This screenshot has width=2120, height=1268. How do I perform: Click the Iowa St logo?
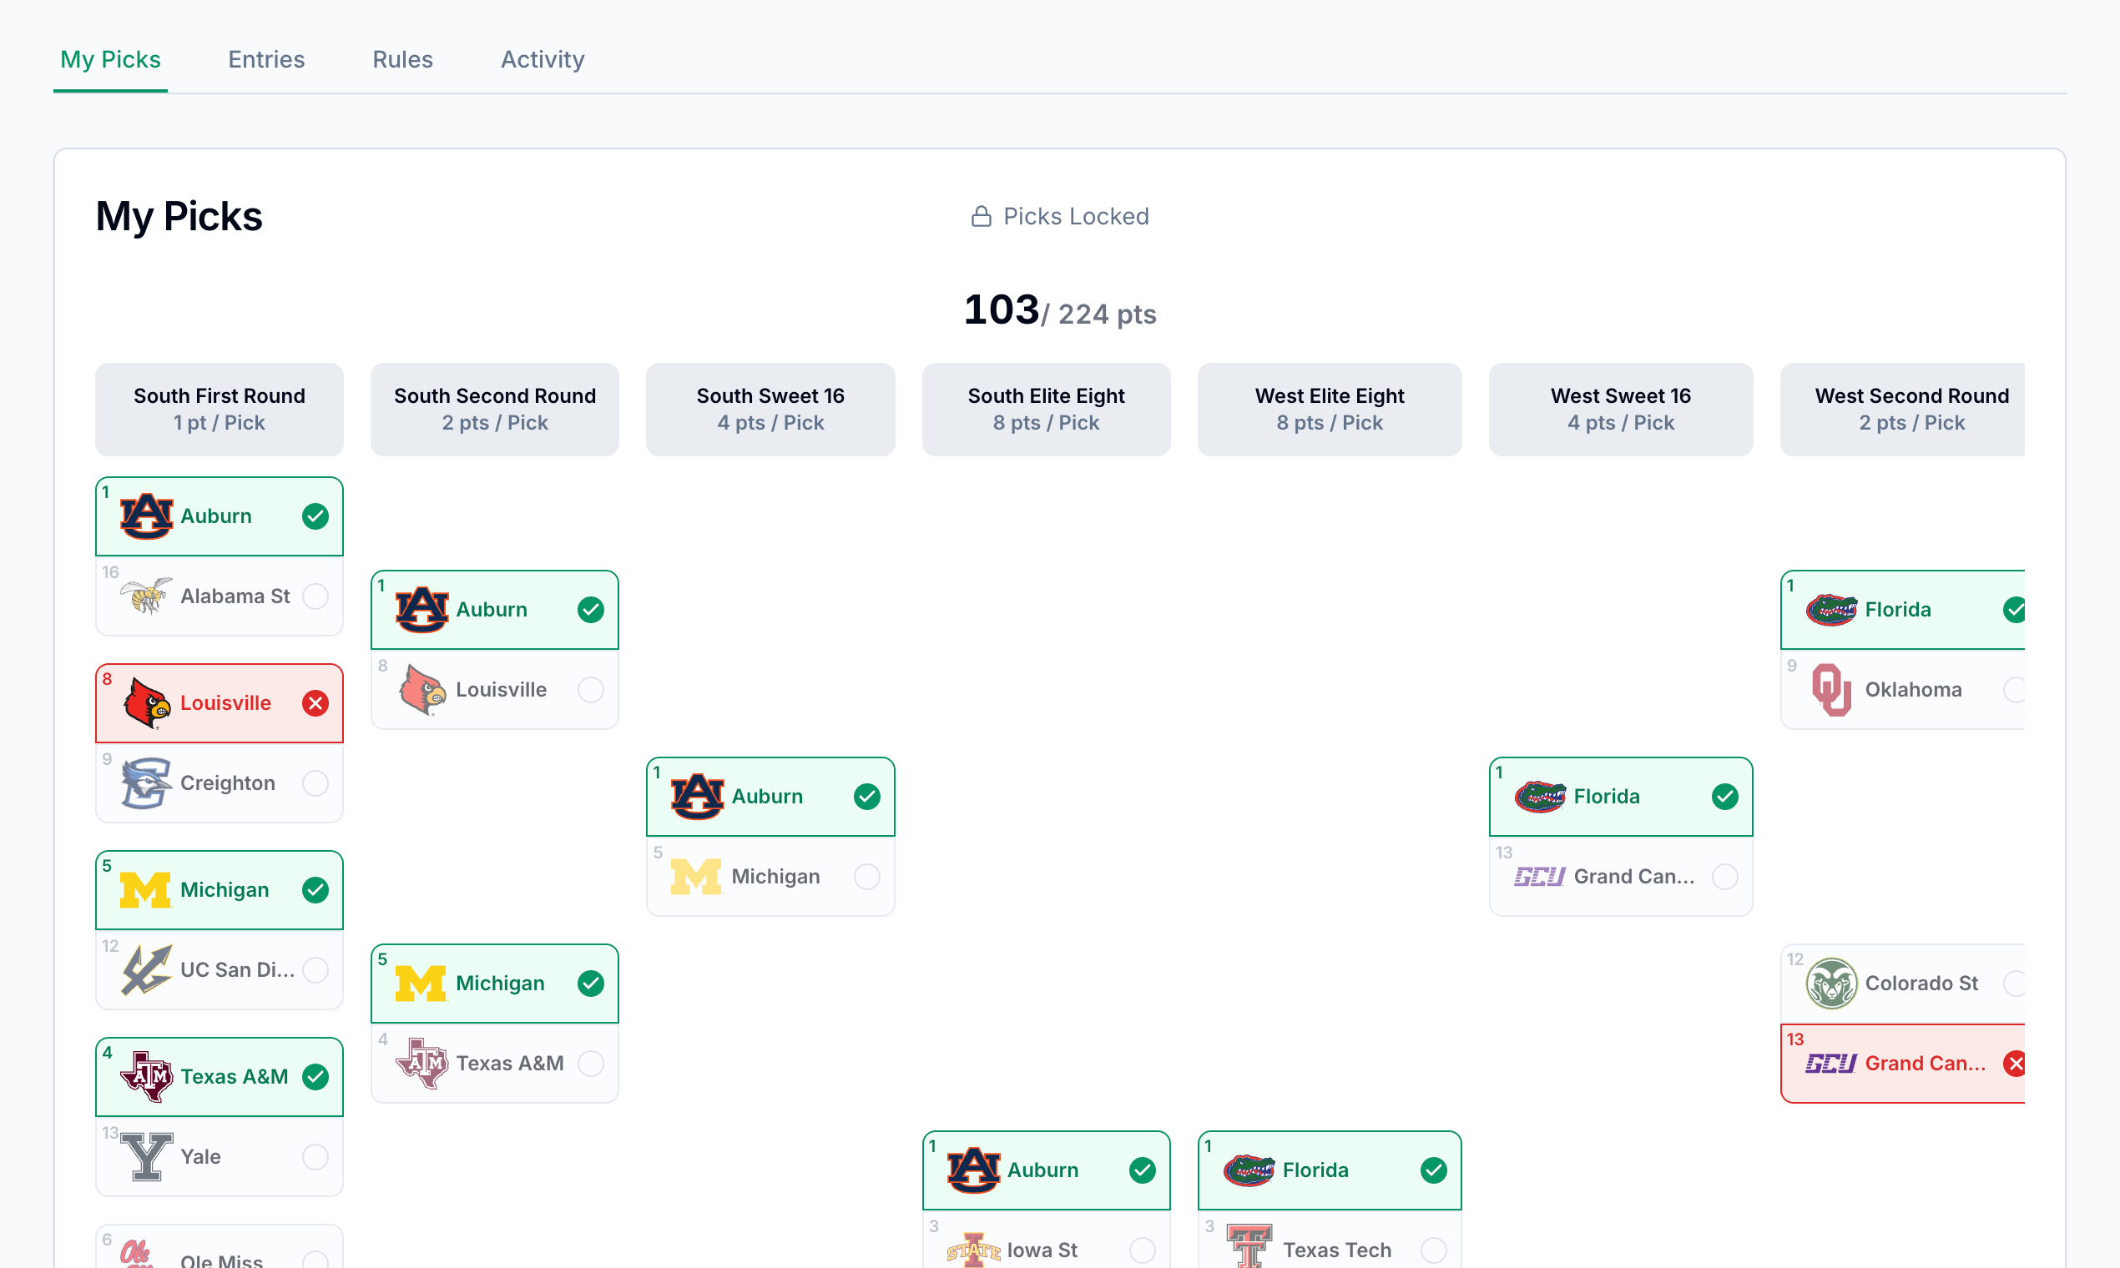tap(973, 1249)
